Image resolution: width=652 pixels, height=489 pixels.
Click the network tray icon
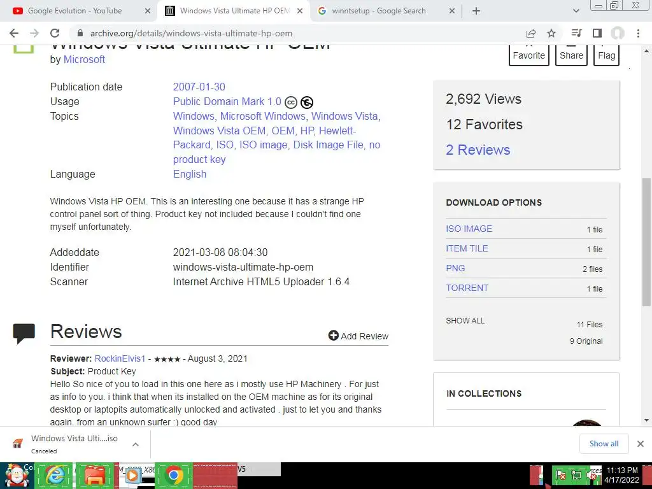tap(576, 475)
